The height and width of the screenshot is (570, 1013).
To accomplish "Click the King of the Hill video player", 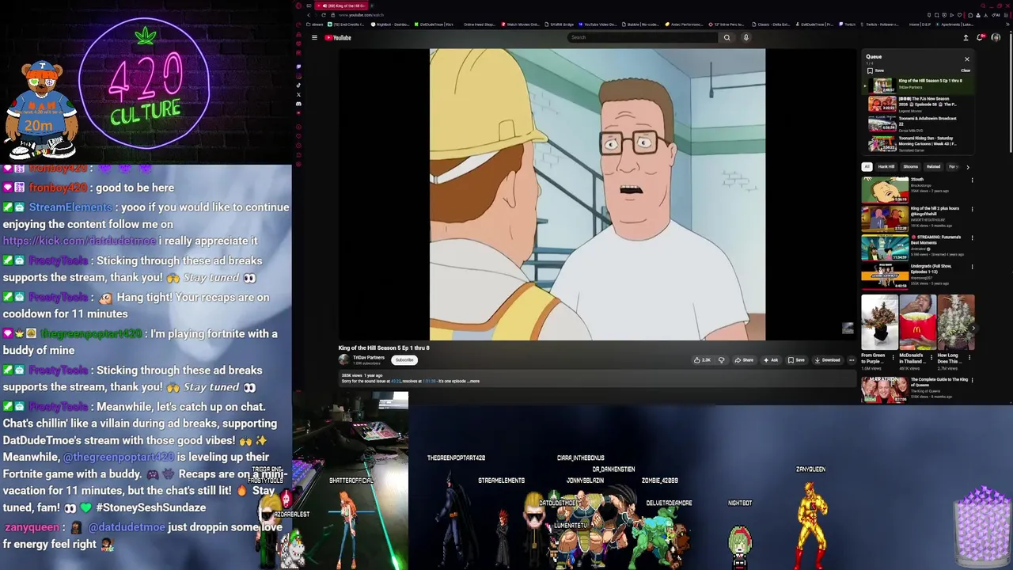I will click(598, 195).
